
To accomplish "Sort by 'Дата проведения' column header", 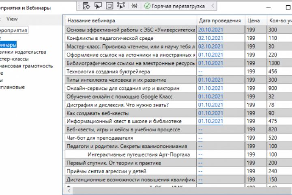I will (221, 21).
